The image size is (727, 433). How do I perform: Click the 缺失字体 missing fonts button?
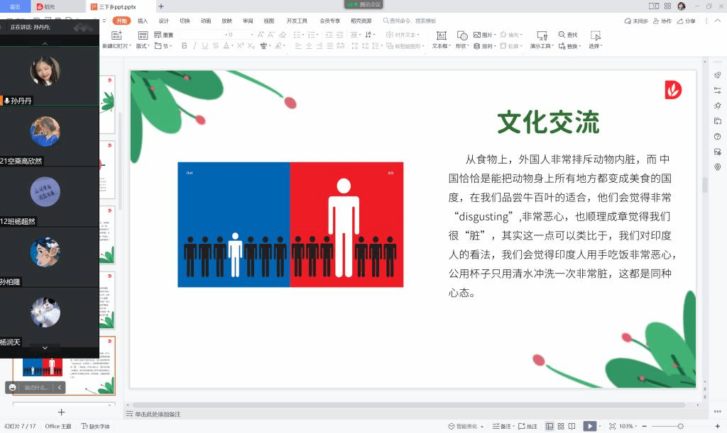[96, 426]
